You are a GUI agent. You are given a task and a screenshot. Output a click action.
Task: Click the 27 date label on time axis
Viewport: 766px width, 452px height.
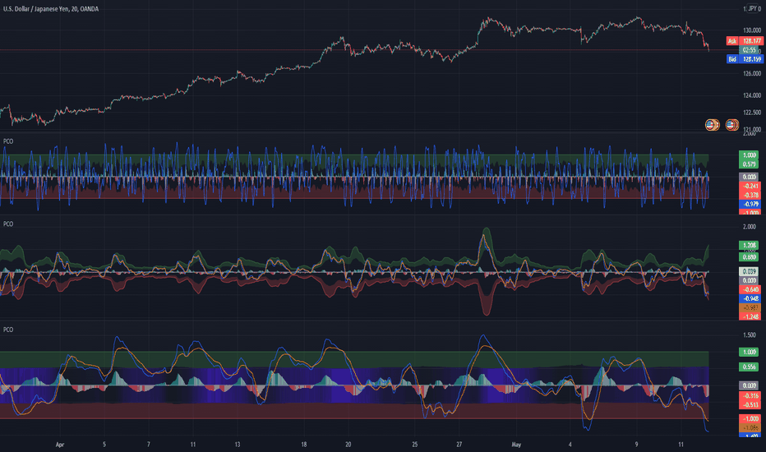[459, 445]
